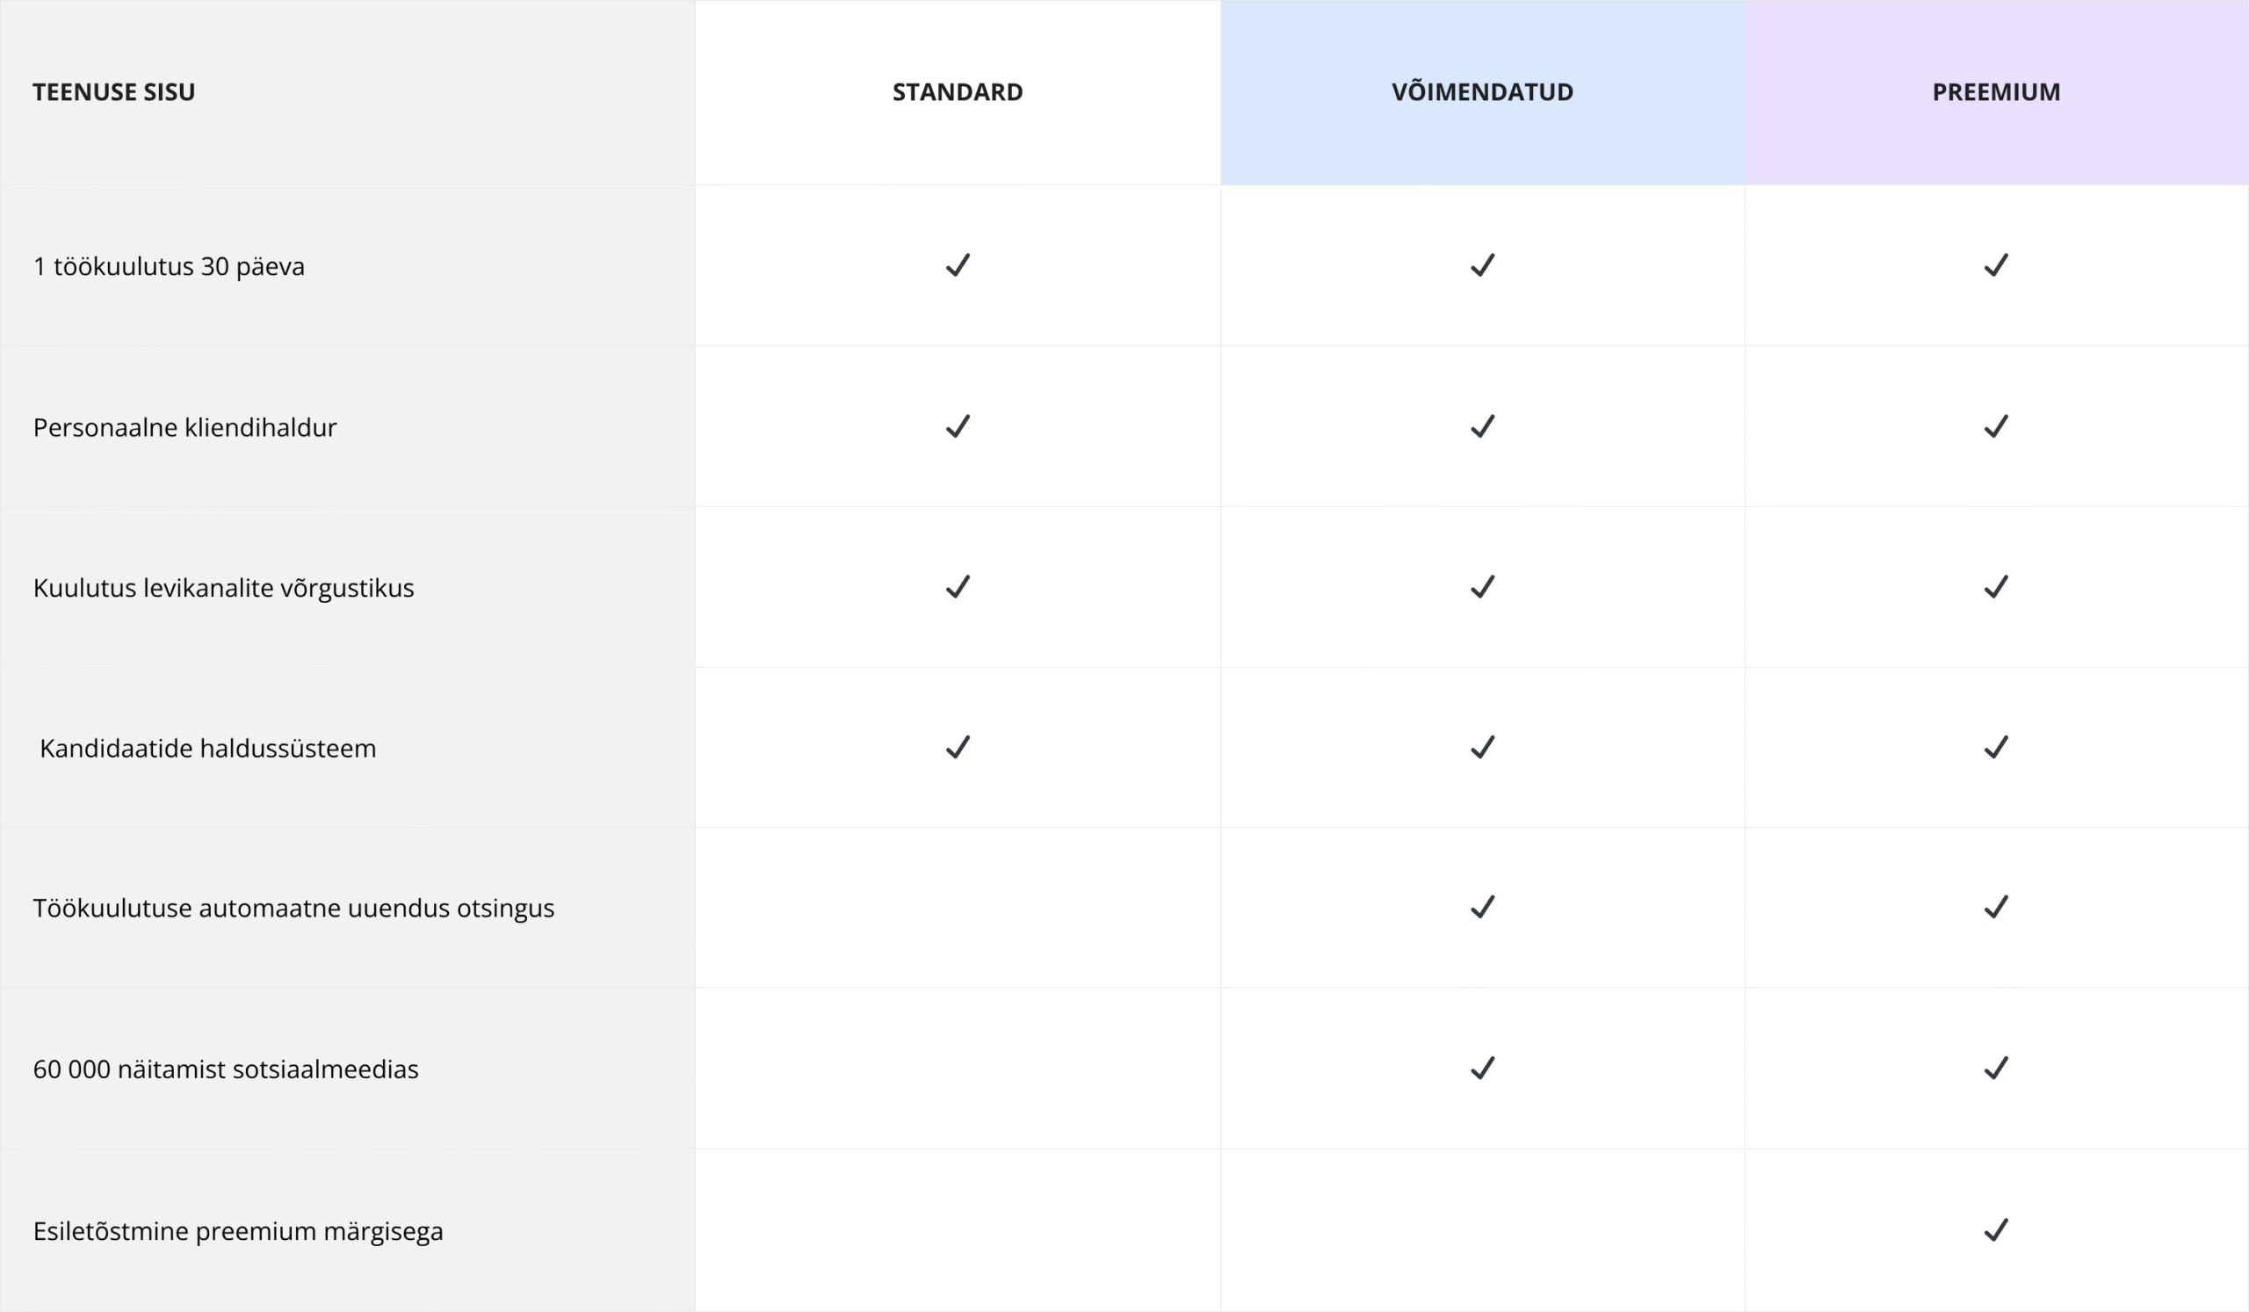
Task: Click Standard checkmark for Personaalne kliendihaldur
Action: pyautogui.click(x=958, y=426)
